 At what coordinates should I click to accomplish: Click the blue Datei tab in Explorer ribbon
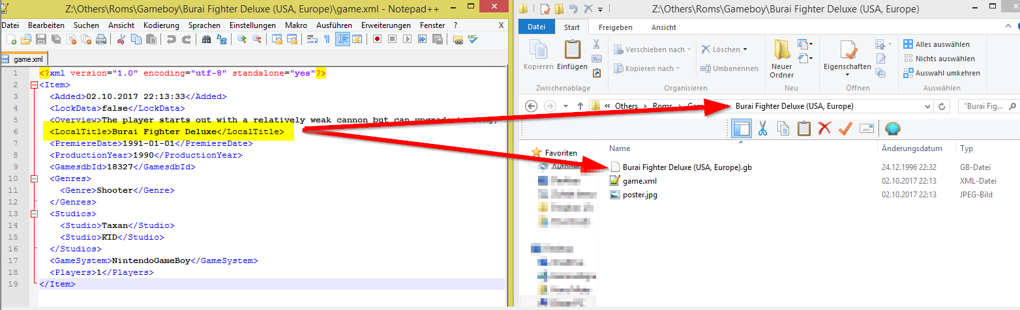click(536, 27)
